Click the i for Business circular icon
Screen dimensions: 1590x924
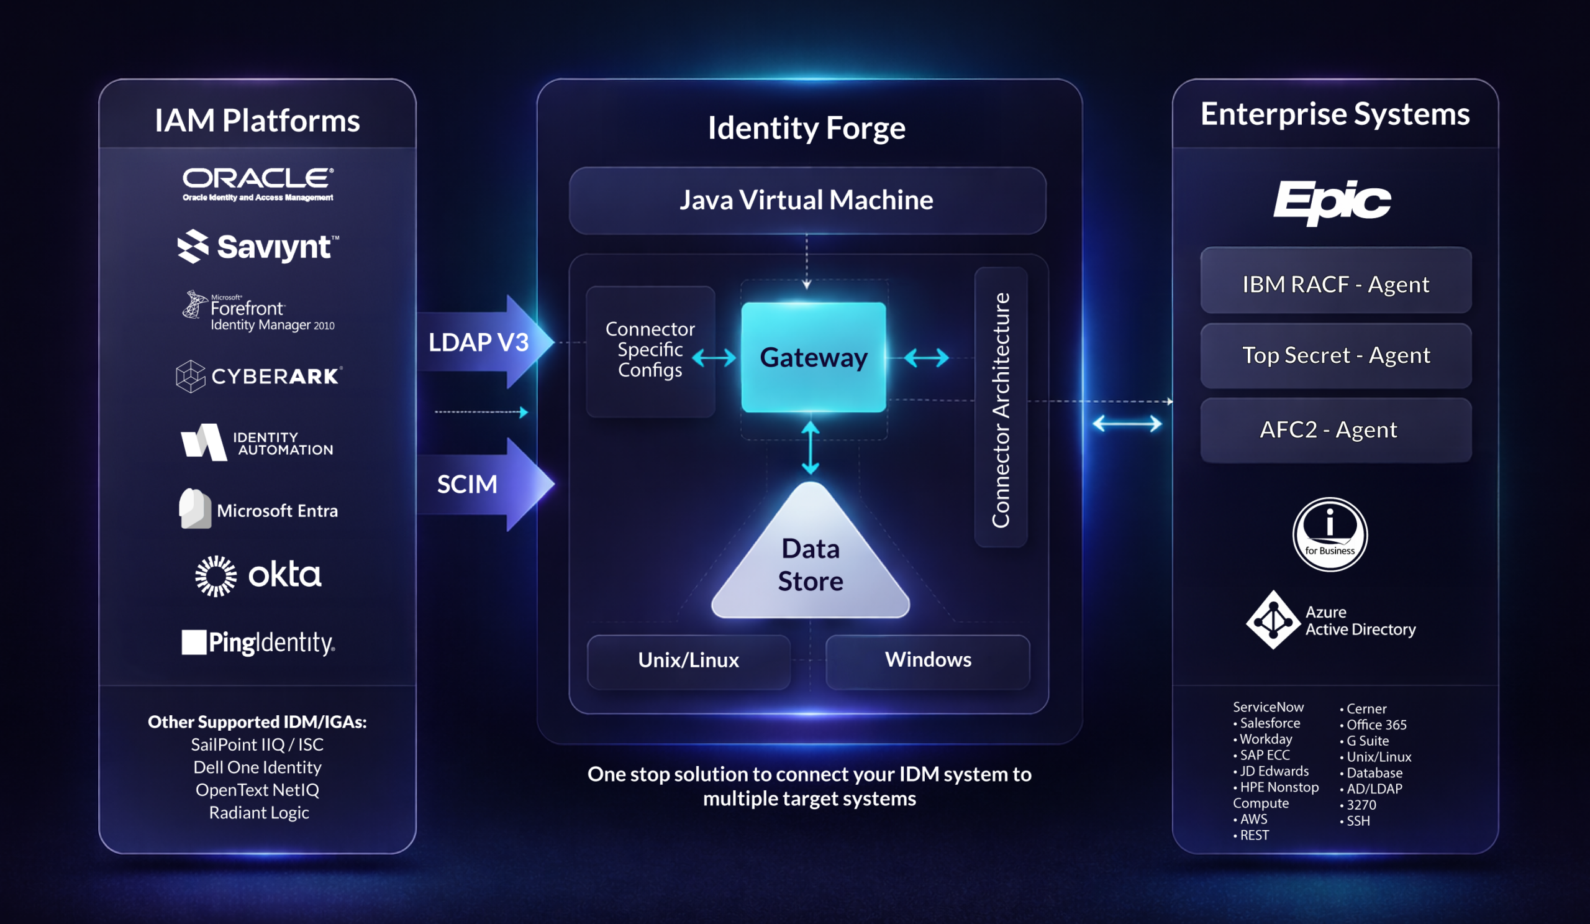point(1330,534)
